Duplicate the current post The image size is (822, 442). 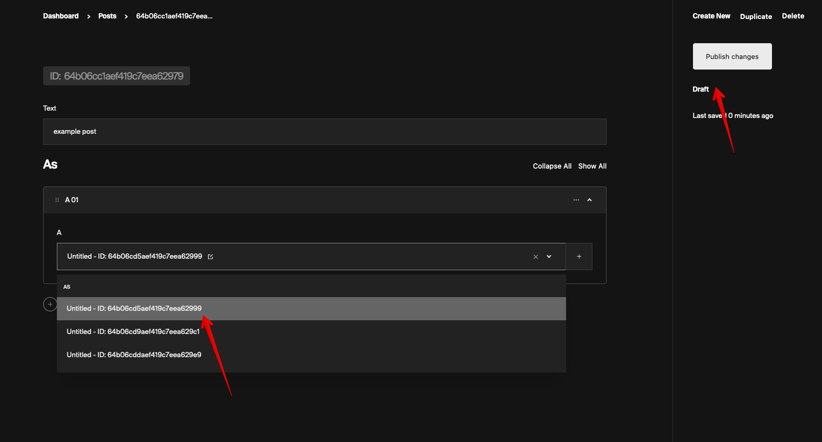tap(756, 16)
